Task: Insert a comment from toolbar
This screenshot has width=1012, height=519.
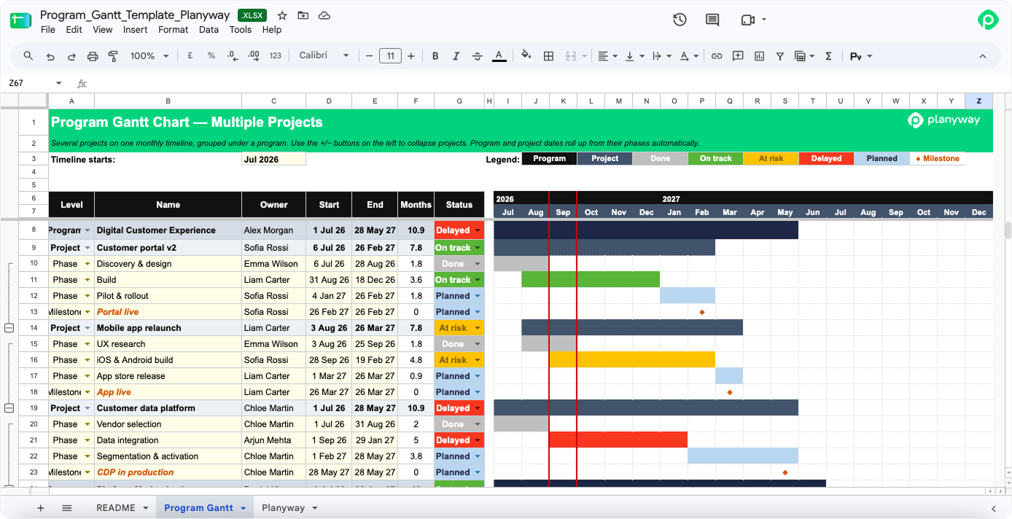Action: tap(738, 56)
